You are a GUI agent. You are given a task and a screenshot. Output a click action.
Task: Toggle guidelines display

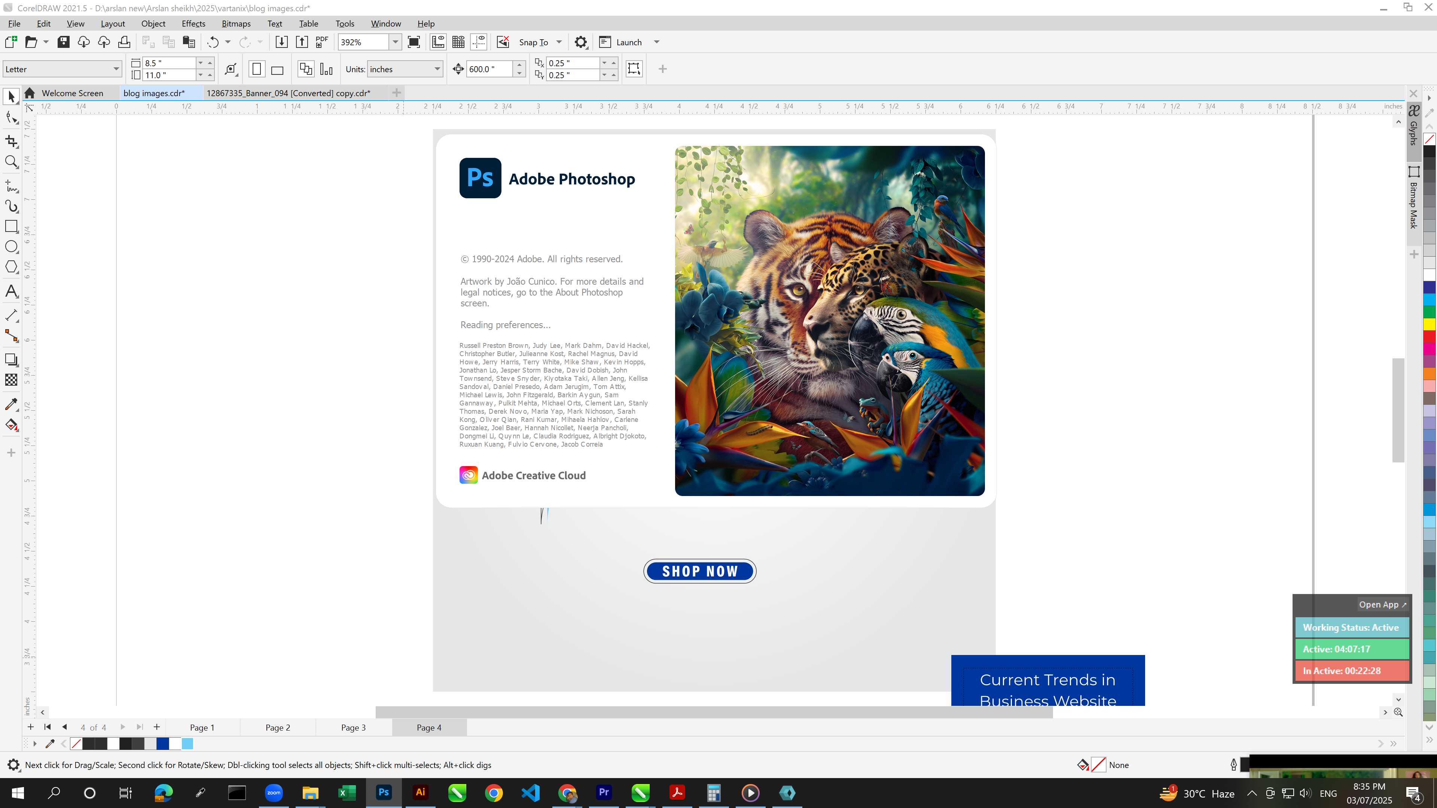coord(479,42)
